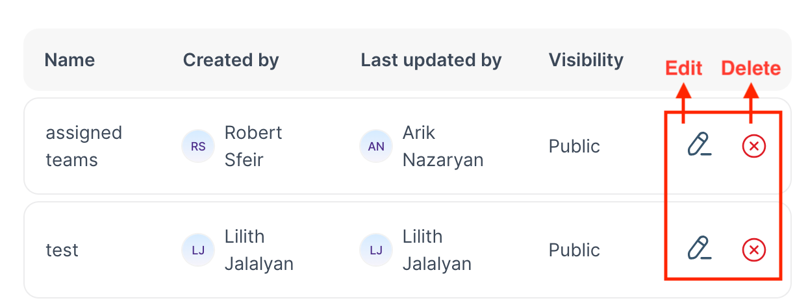
Task: Sort by Created by column header
Action: 231,60
